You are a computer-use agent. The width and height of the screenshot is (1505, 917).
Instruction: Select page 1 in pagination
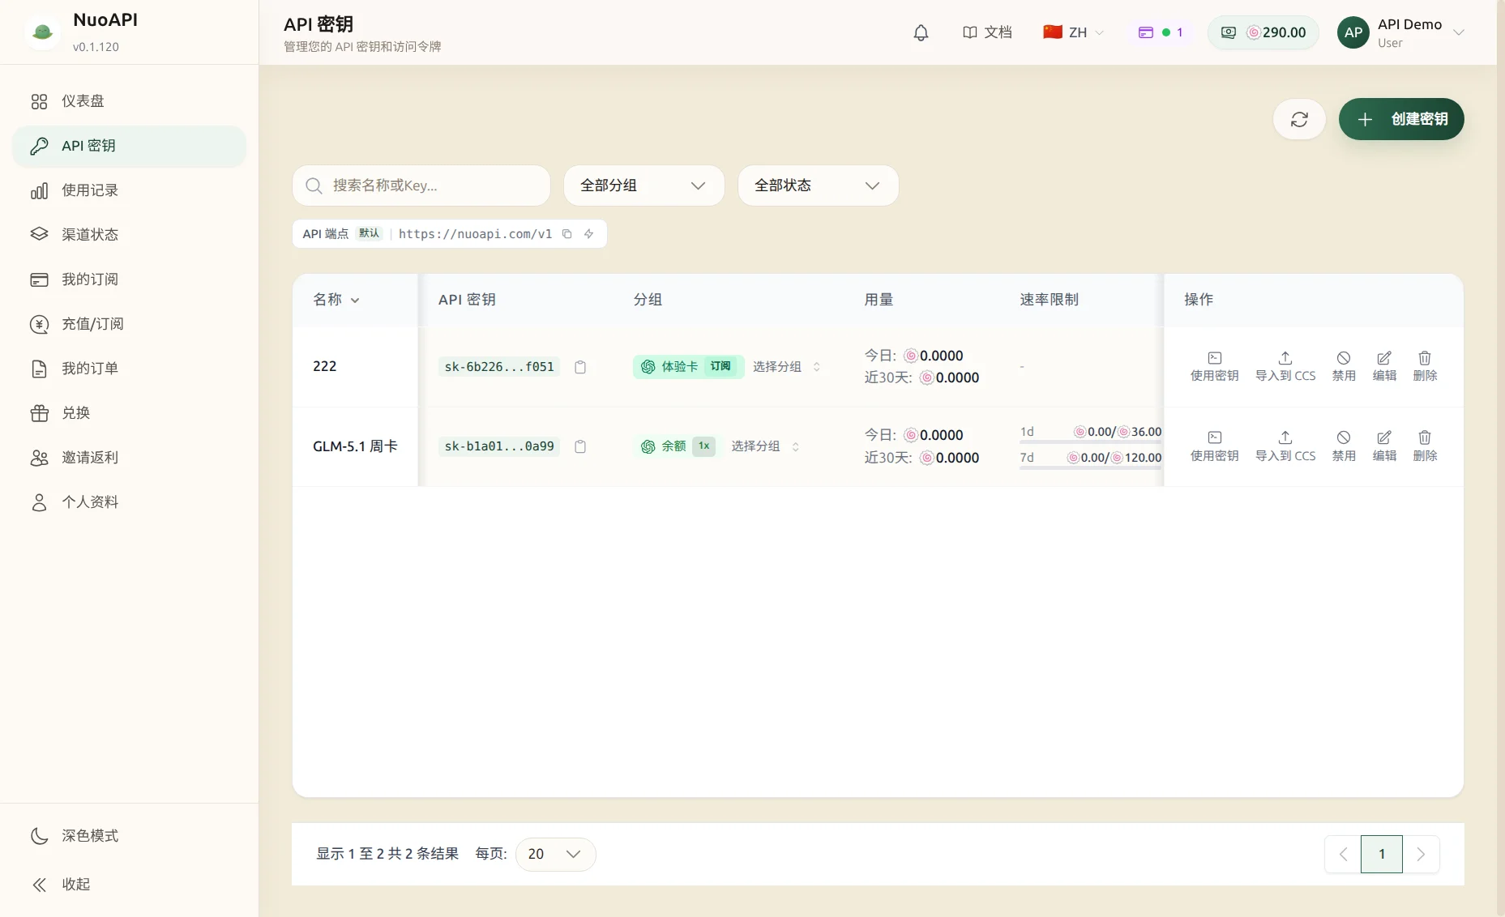pyautogui.click(x=1382, y=854)
